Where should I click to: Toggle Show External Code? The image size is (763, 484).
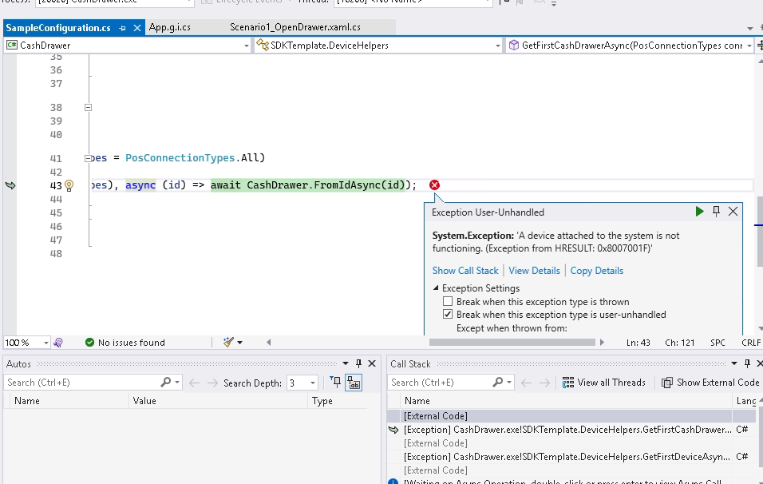pos(710,383)
